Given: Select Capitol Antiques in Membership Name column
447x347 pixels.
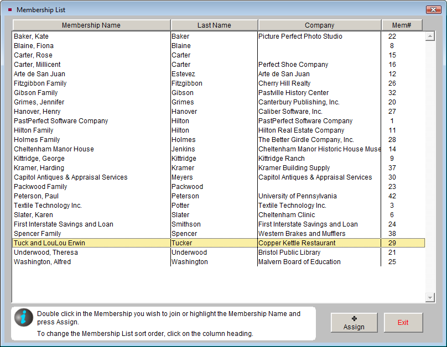Looking at the screenshot, I should coord(70,177).
